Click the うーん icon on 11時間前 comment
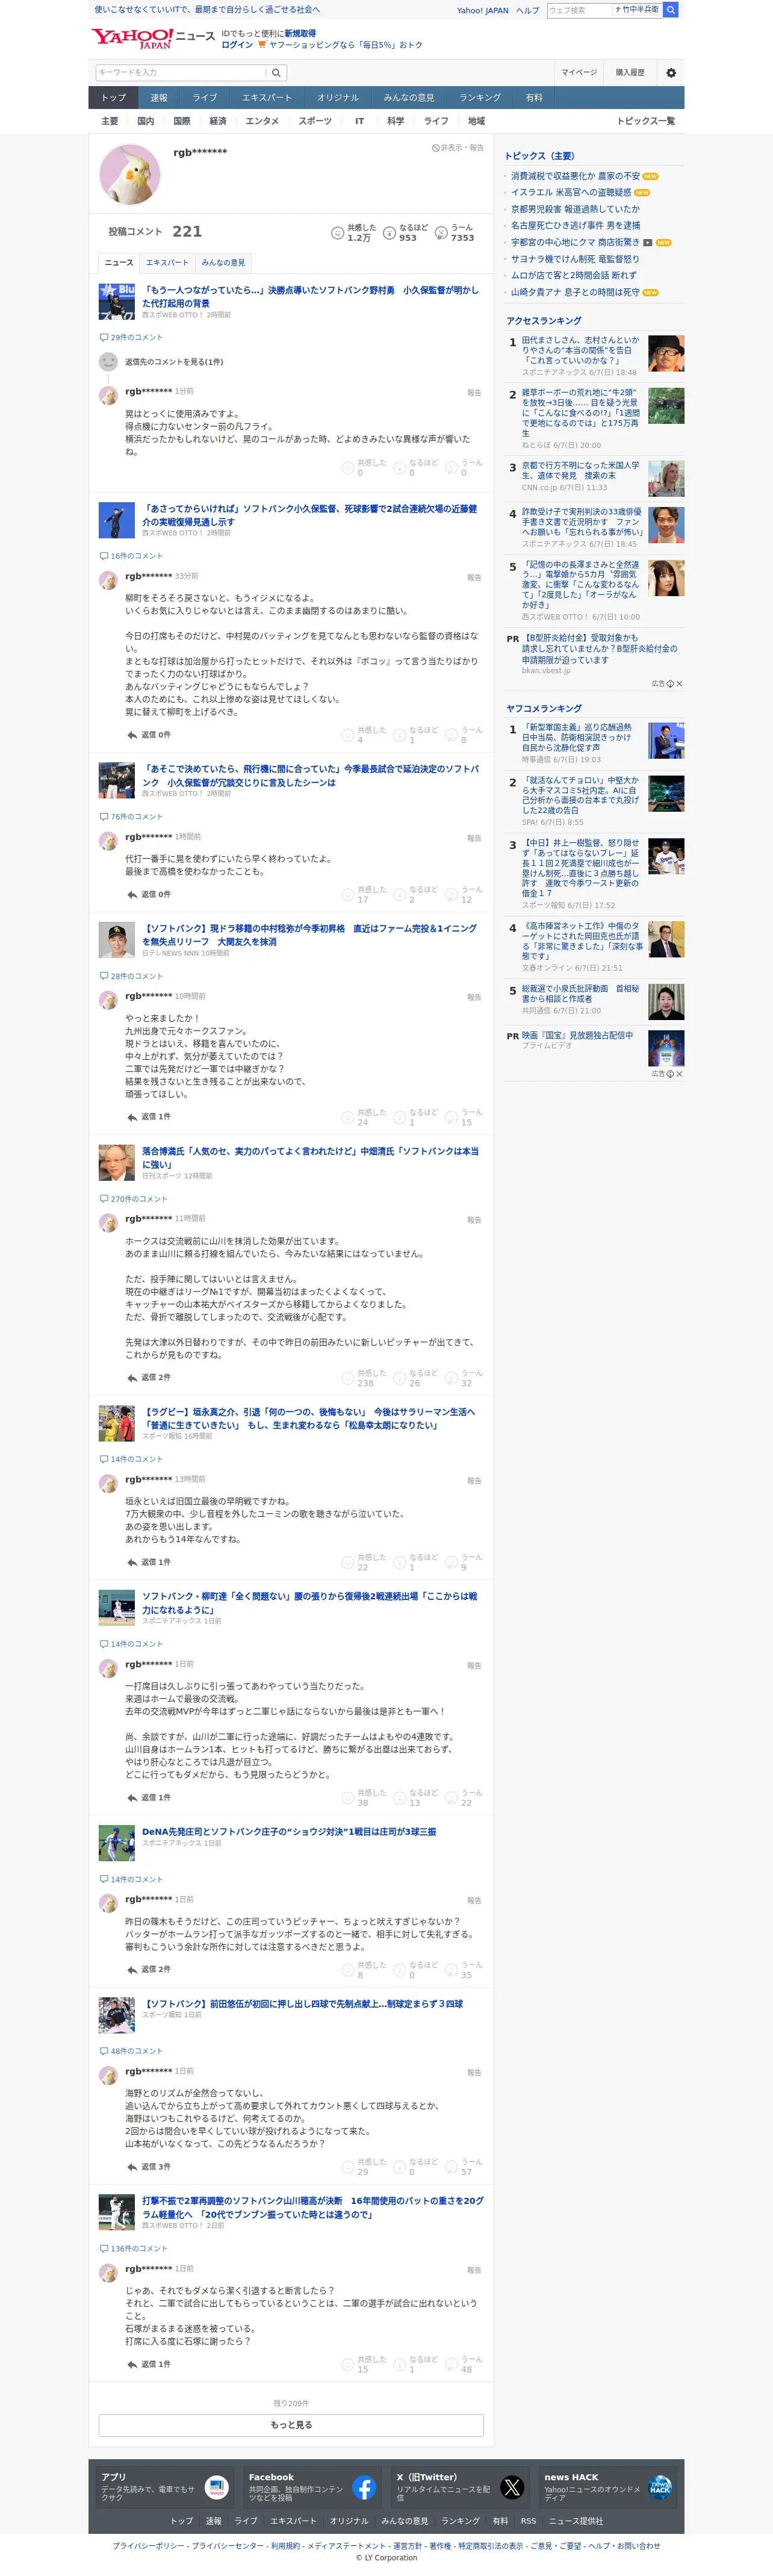The image size is (773, 2576). pos(452,1378)
